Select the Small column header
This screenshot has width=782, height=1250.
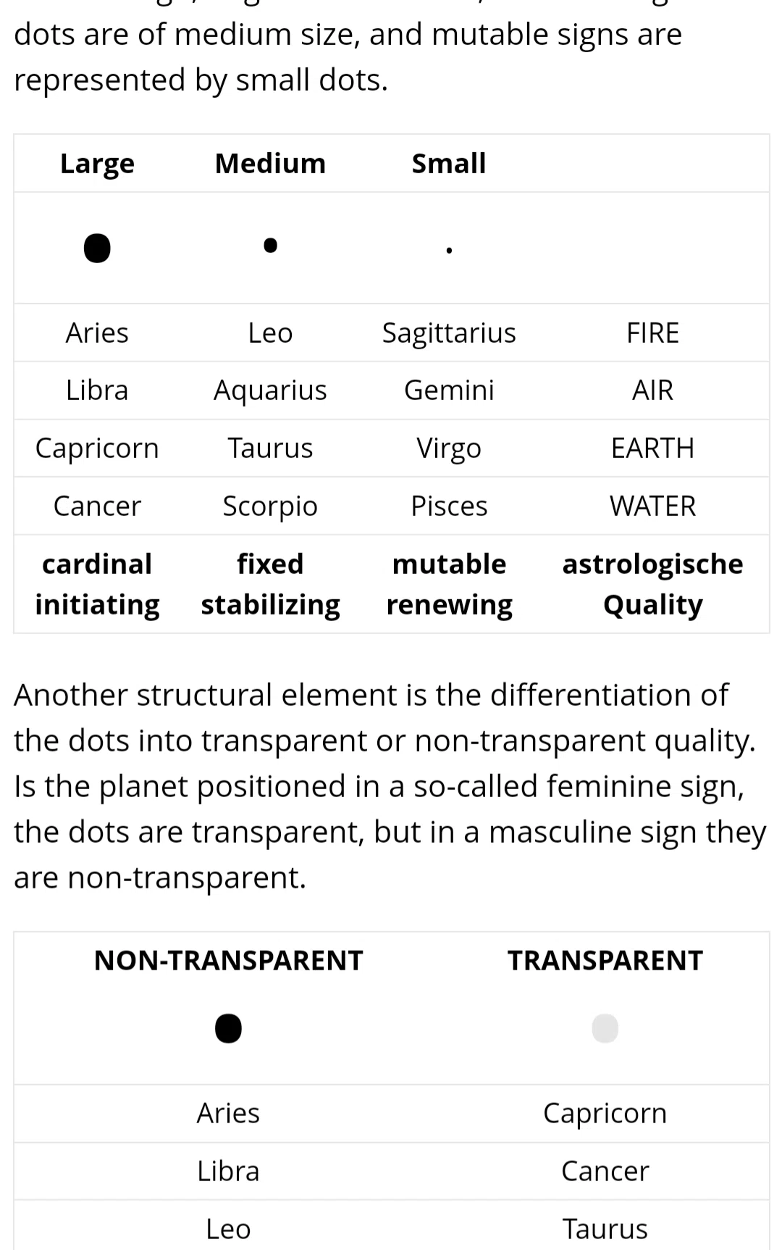tap(449, 164)
